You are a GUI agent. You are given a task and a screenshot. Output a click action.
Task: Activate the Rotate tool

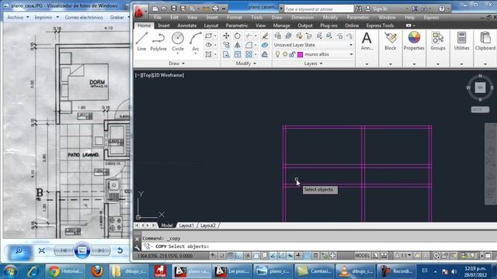(x=238, y=36)
